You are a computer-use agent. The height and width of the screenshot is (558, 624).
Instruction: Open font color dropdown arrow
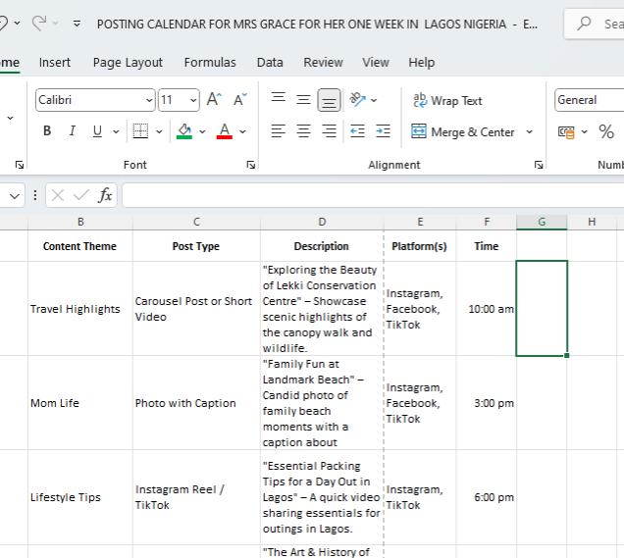tap(242, 131)
